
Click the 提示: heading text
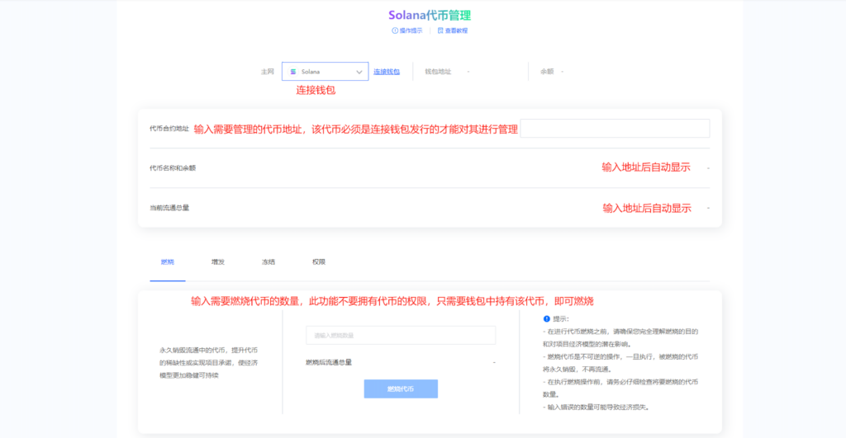(561, 319)
